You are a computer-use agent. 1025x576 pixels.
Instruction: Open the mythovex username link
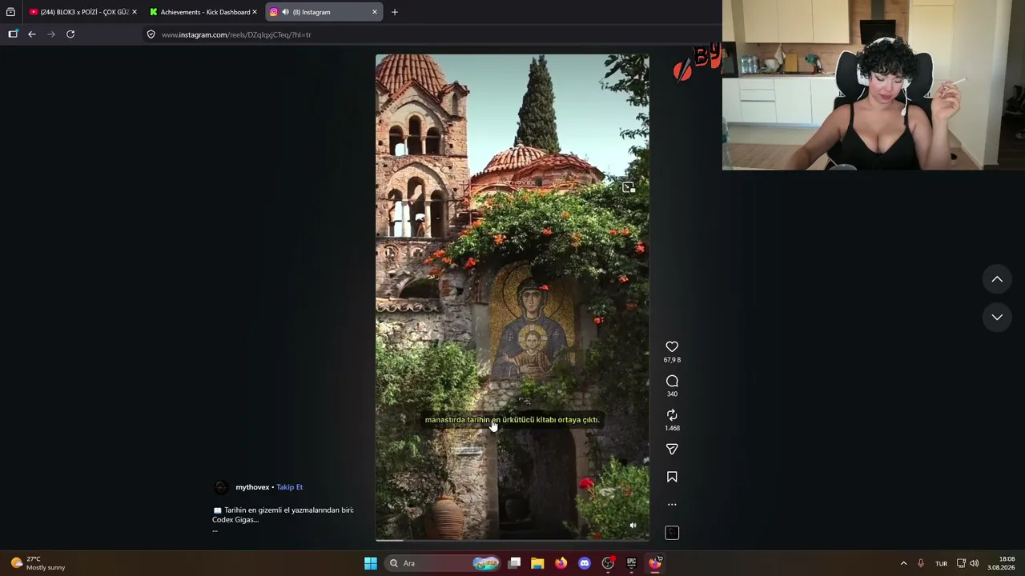252,487
